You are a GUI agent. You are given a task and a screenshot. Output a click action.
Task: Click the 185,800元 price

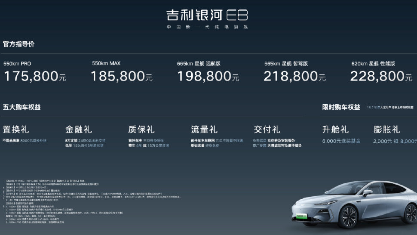point(122,76)
